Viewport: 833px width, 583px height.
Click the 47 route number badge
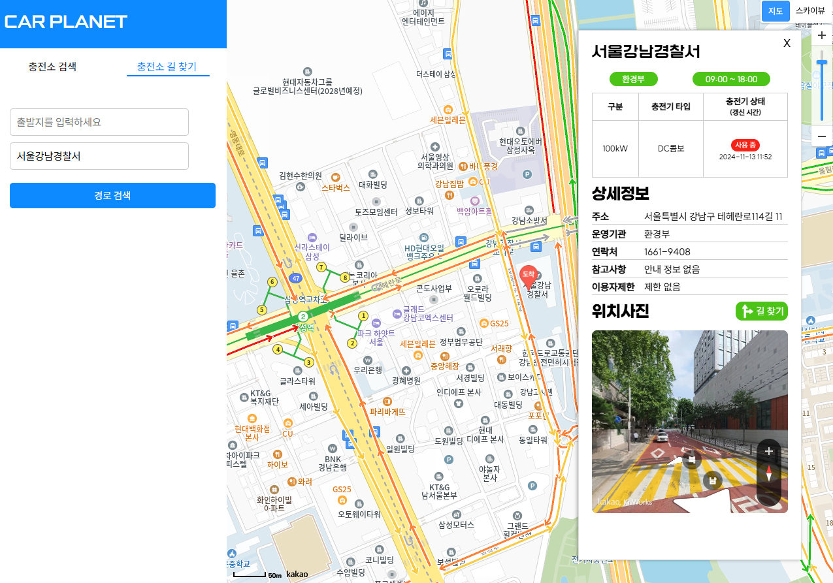point(296,278)
